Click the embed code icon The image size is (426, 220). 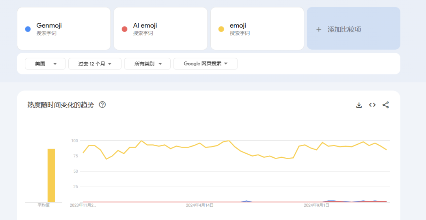[x=372, y=105]
